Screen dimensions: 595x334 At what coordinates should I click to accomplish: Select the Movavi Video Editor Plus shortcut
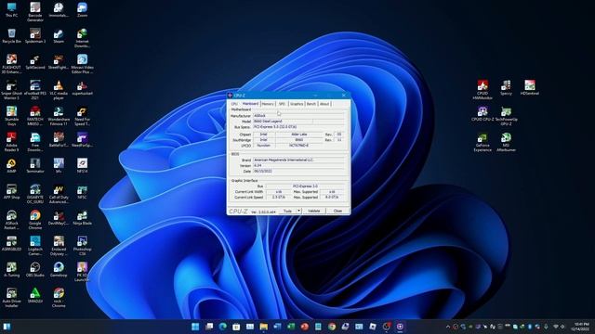pyautogui.click(x=82, y=64)
